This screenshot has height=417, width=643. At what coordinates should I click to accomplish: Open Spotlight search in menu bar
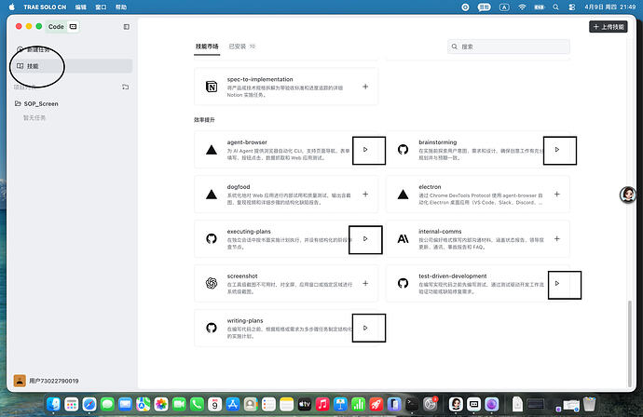tap(555, 7)
